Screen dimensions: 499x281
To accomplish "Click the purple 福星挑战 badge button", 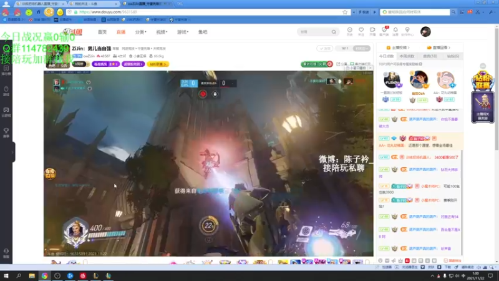I will pyautogui.click(x=105, y=64).
